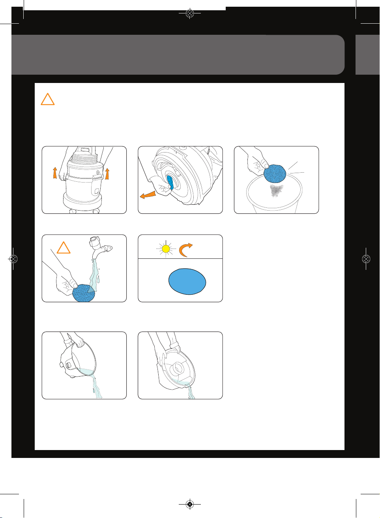Click the orange warning triangle at top

click(x=48, y=99)
